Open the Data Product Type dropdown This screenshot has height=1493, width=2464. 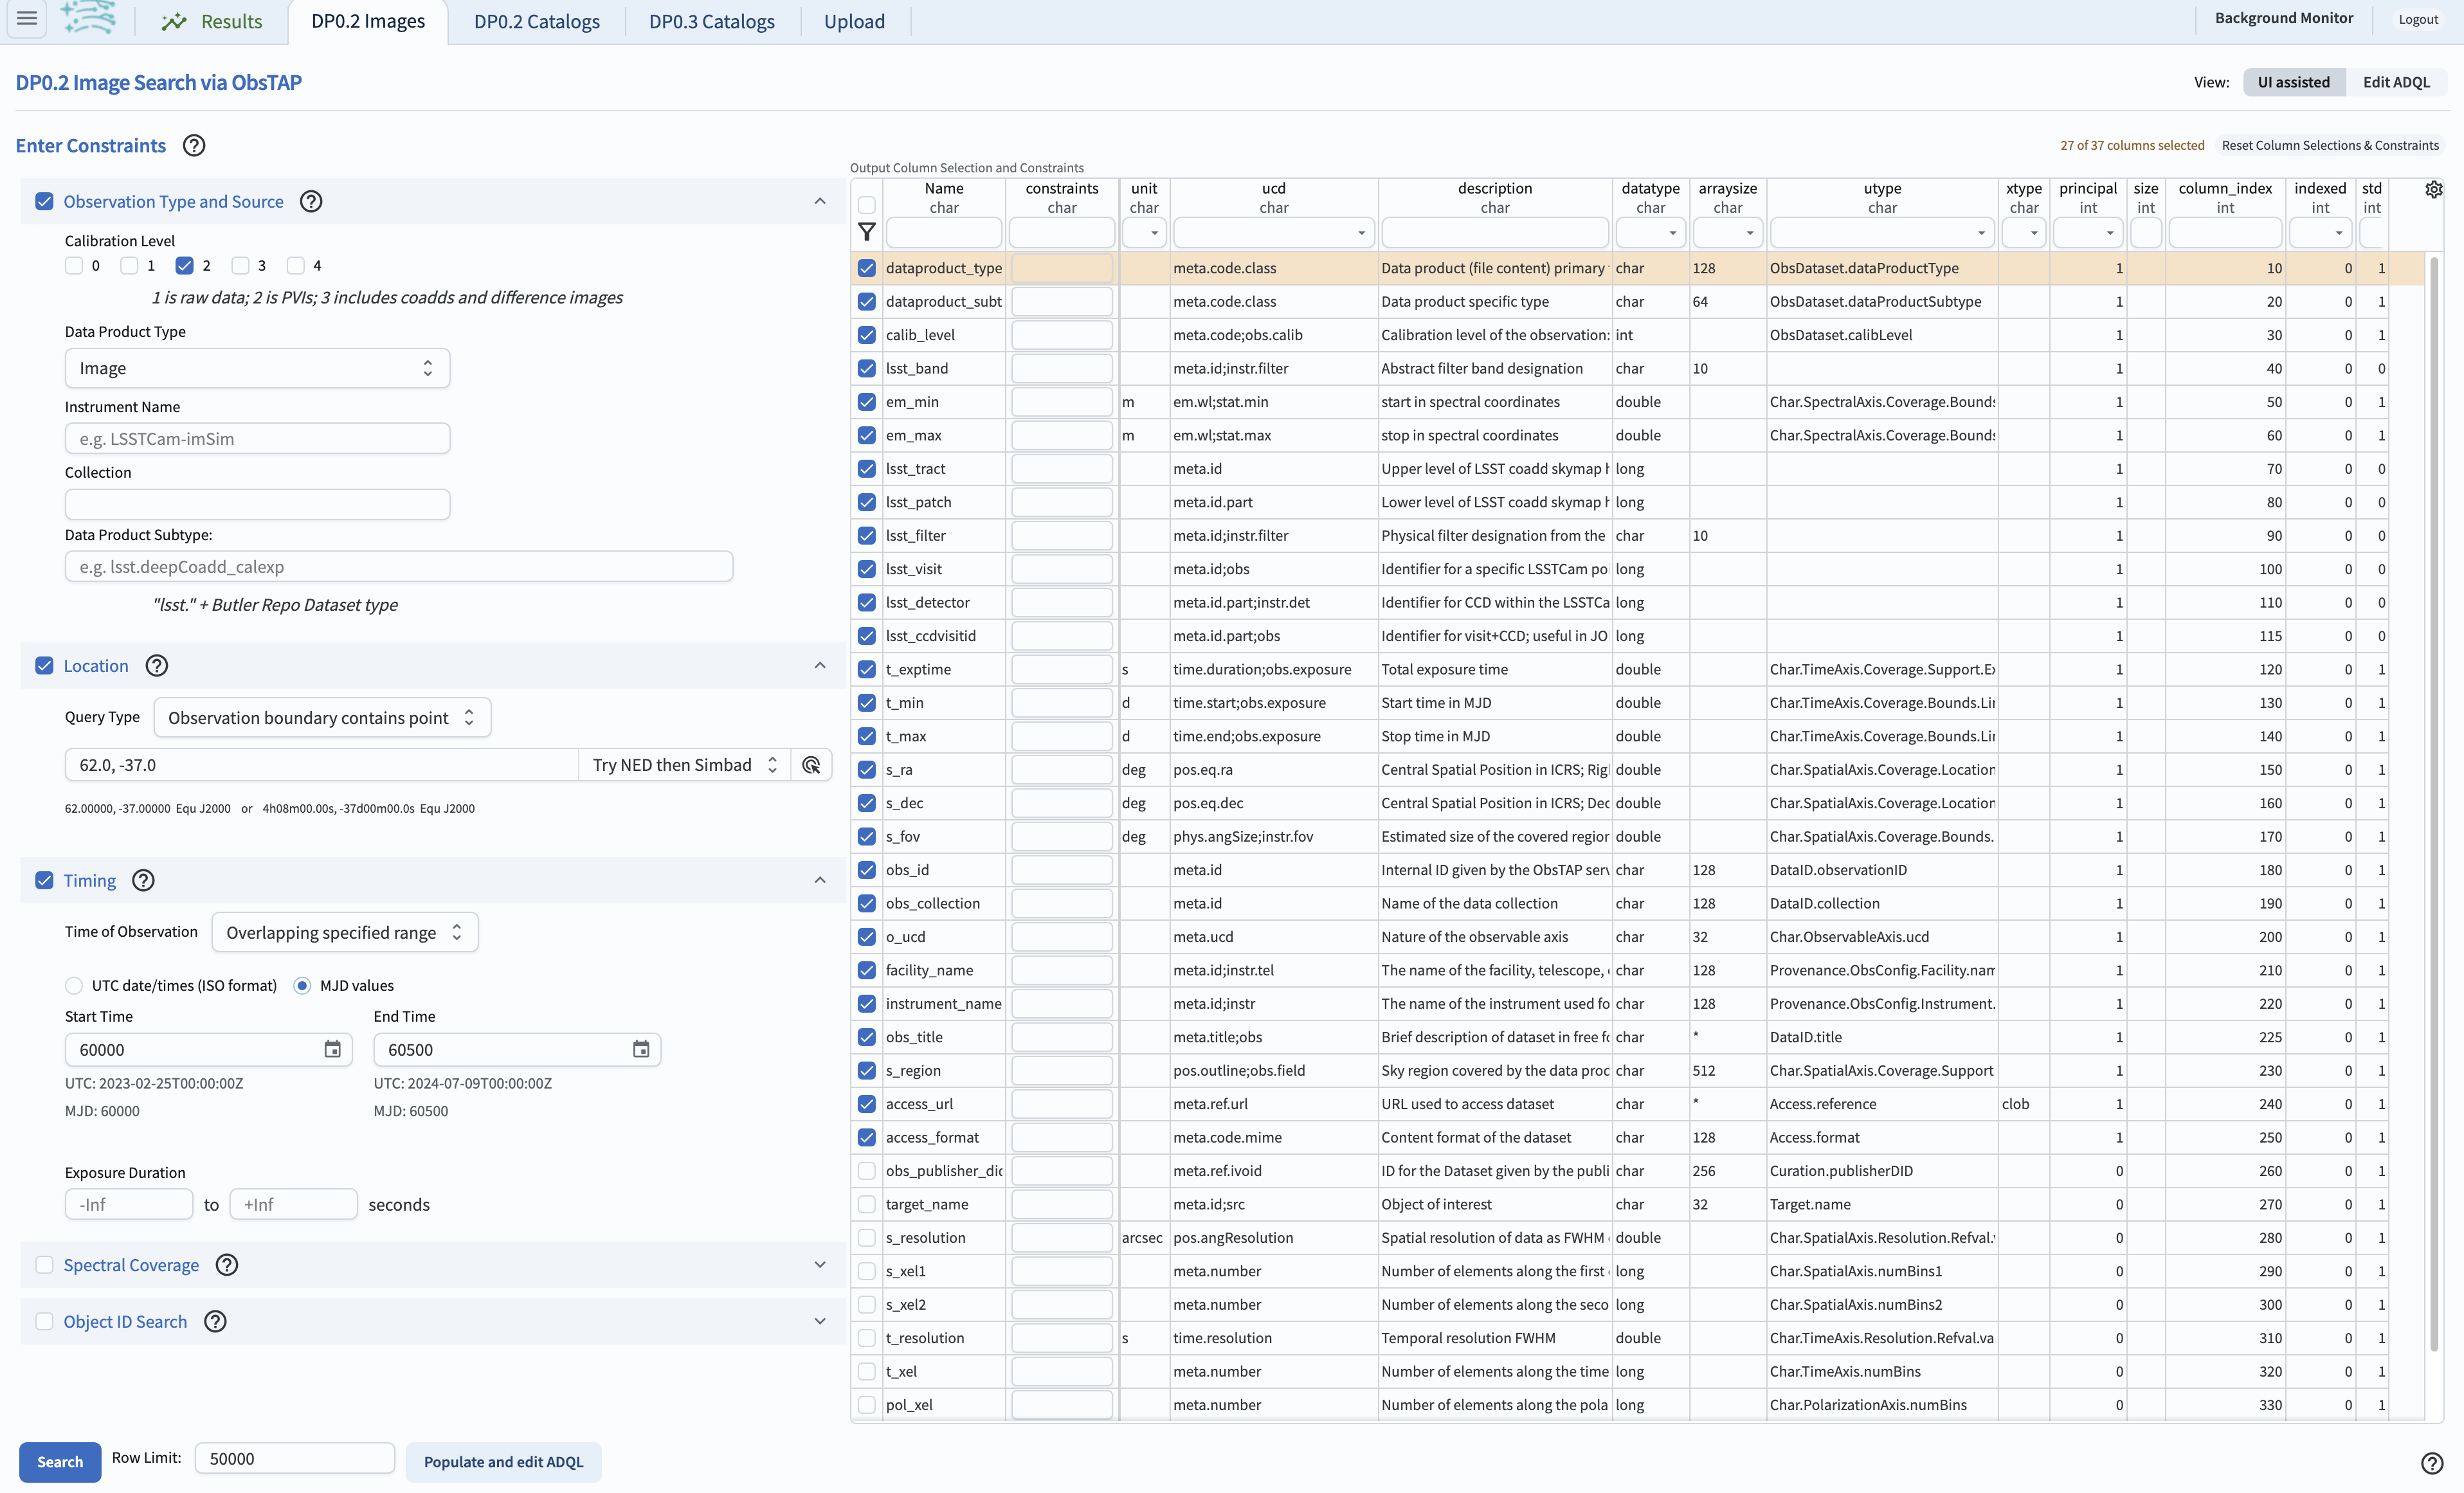click(x=257, y=367)
